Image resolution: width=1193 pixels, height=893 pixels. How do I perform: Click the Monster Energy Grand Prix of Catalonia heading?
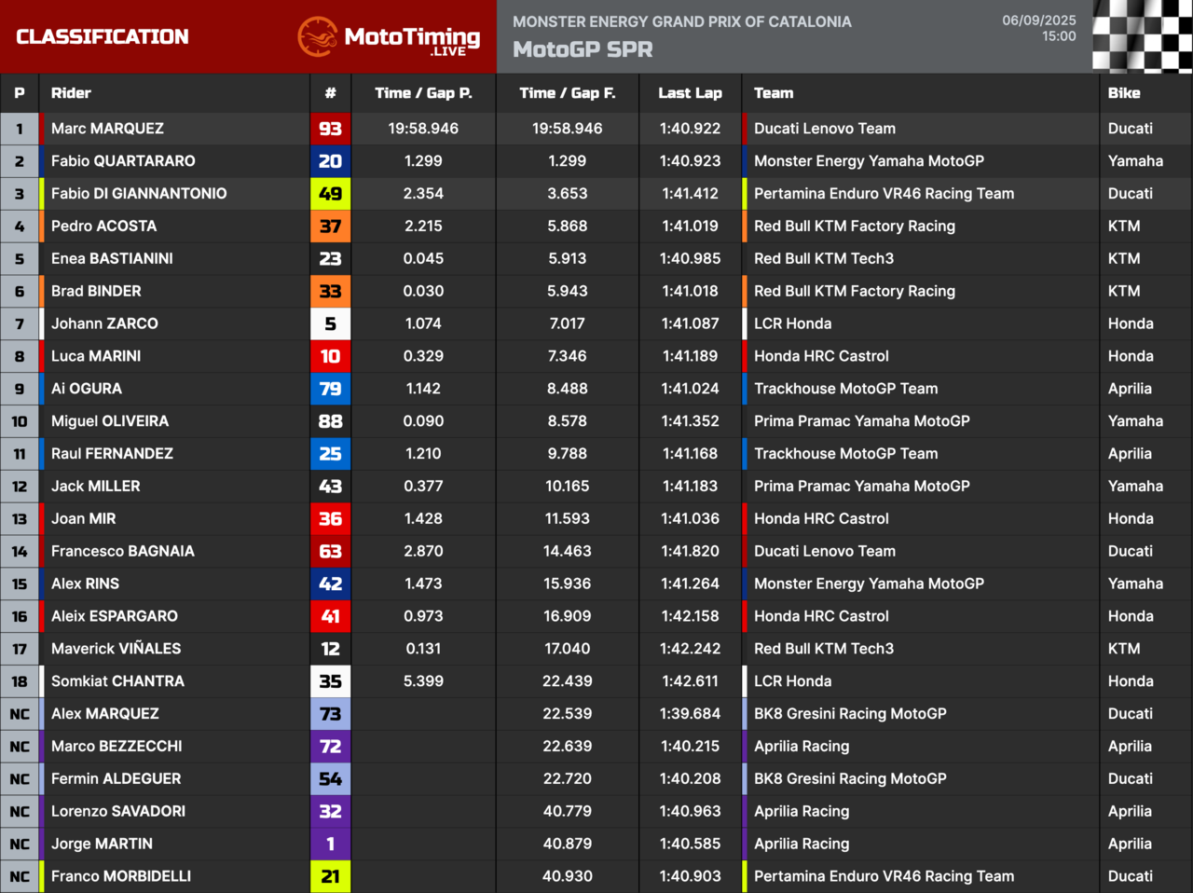coord(682,21)
